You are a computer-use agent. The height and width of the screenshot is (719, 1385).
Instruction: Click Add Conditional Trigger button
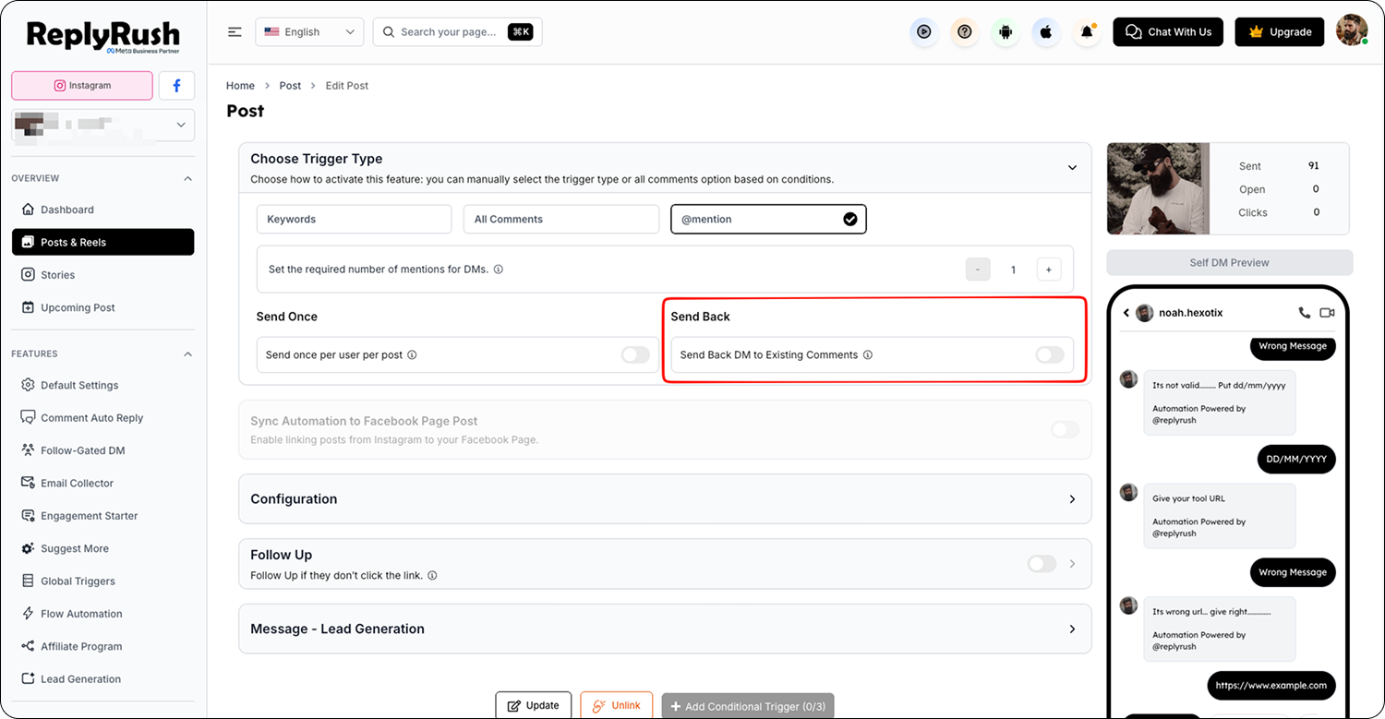[x=748, y=706]
